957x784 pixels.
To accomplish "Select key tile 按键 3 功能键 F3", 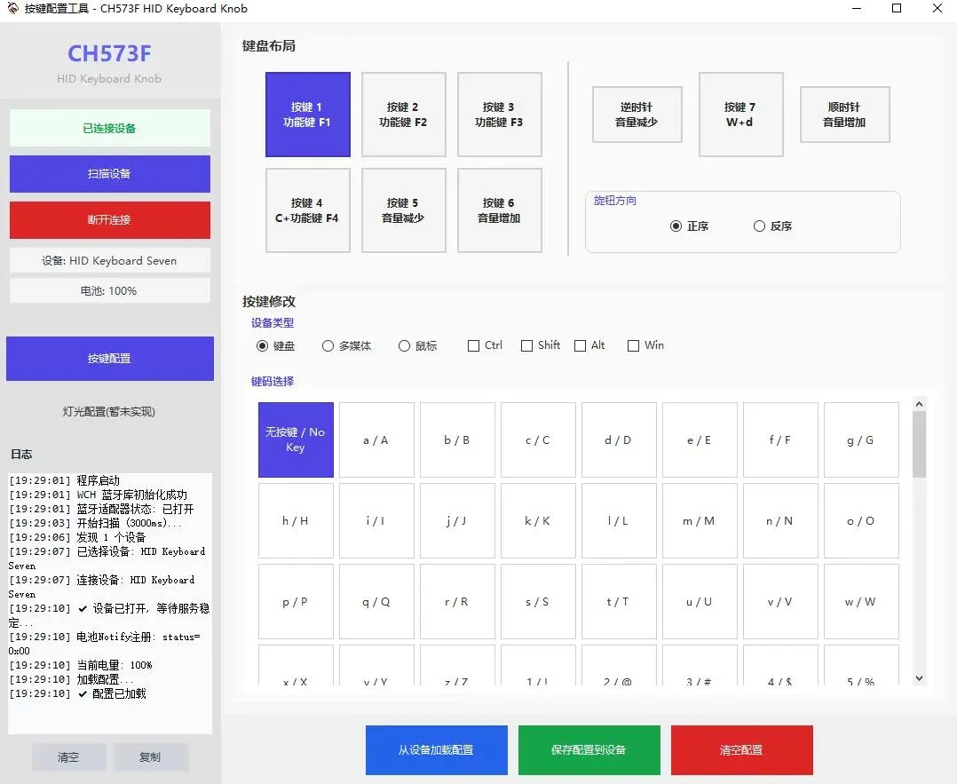I will (x=499, y=115).
